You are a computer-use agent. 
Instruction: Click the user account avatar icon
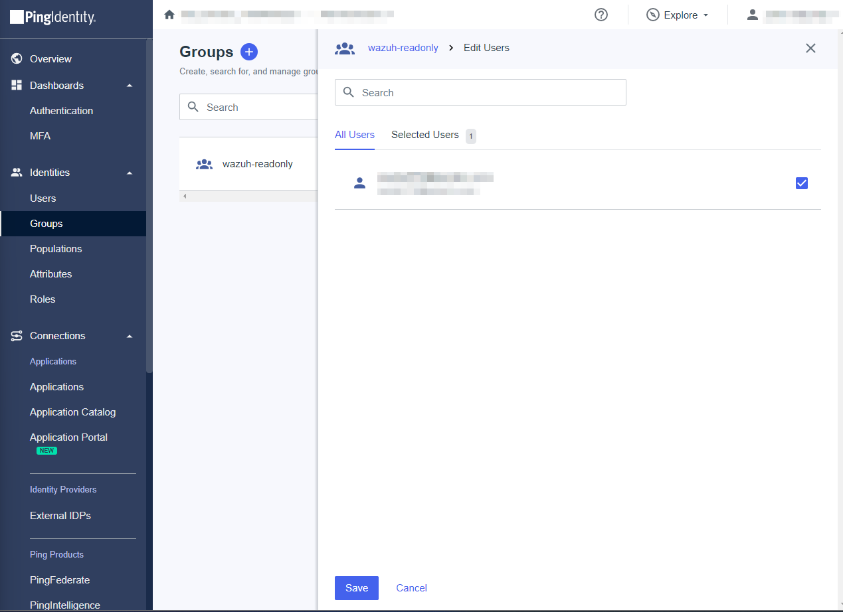(x=752, y=15)
